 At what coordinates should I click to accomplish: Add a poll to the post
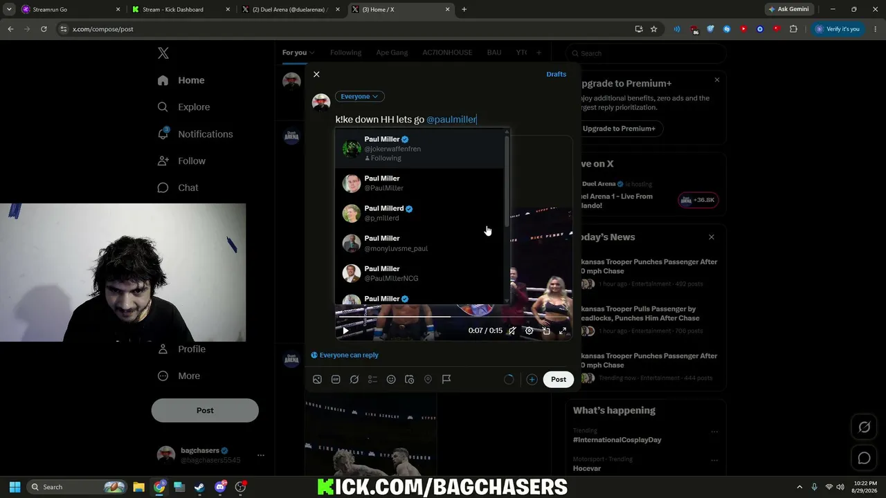tap(372, 379)
